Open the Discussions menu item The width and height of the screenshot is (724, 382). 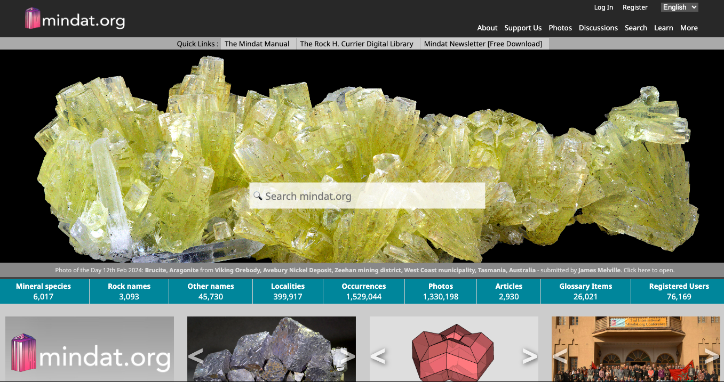pos(598,28)
